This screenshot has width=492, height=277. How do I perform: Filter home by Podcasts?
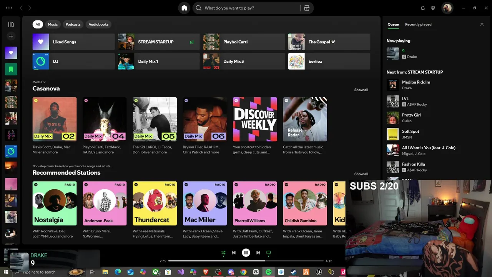(73, 24)
